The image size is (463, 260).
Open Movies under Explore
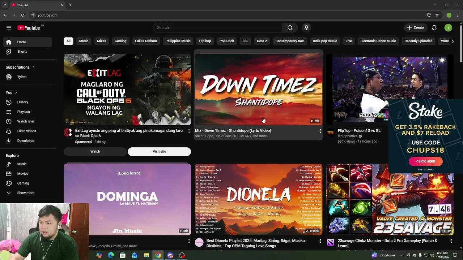click(x=27, y=174)
